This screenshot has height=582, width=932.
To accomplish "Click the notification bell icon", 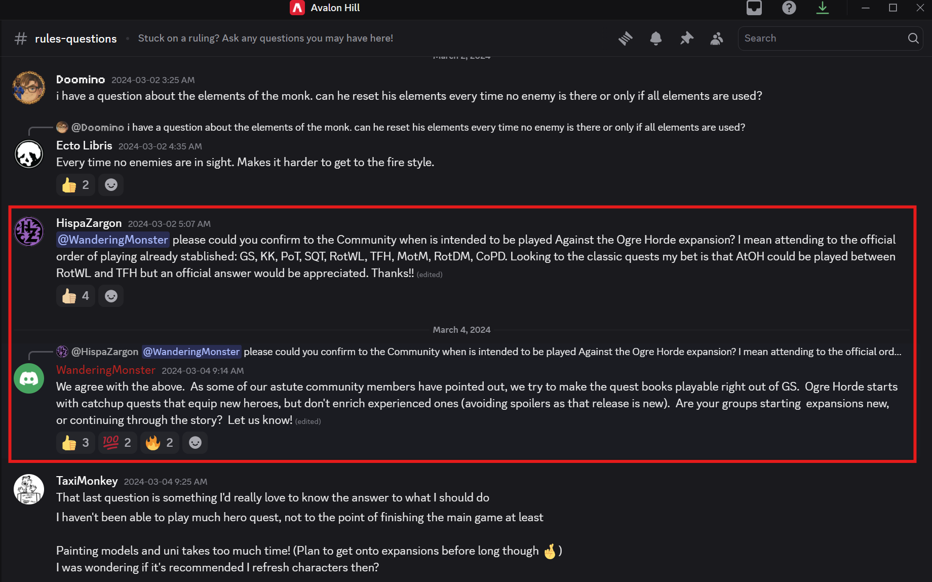I will (656, 38).
